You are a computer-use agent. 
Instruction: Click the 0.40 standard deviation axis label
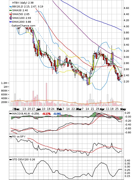127,161
